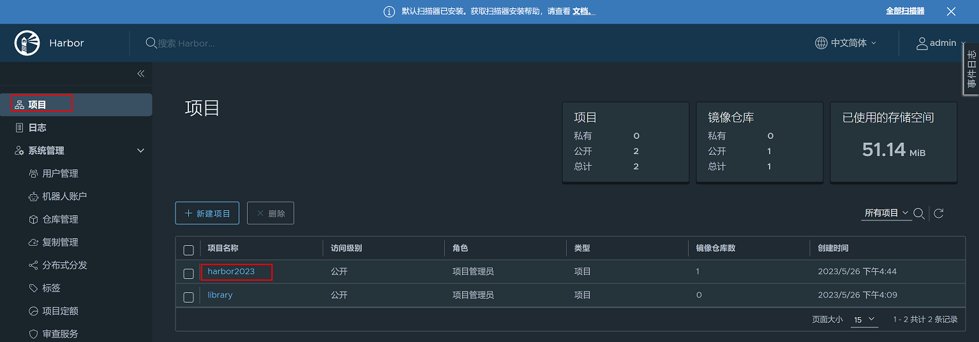979x342 pixels.
Task: Click the 新建项目 button
Action: click(207, 213)
